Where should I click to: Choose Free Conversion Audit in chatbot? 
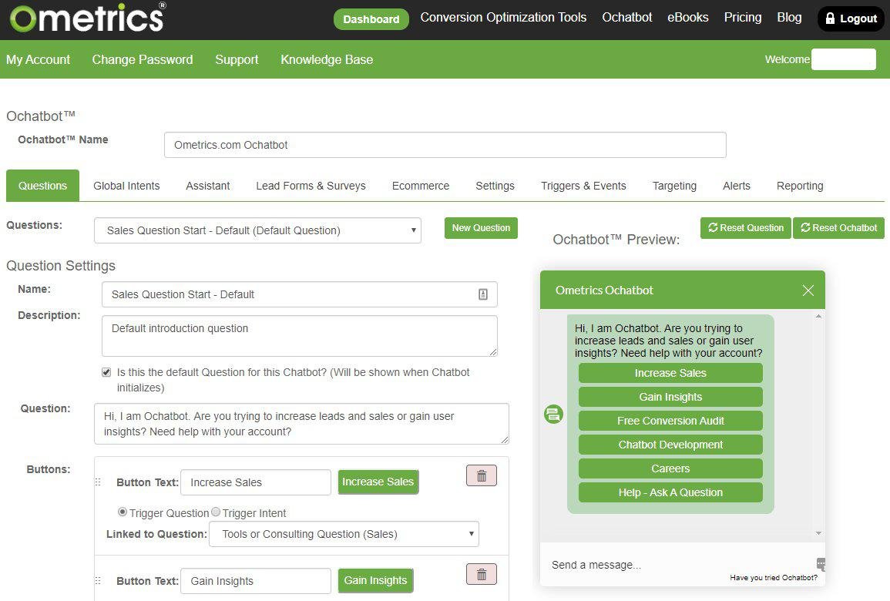coord(670,421)
